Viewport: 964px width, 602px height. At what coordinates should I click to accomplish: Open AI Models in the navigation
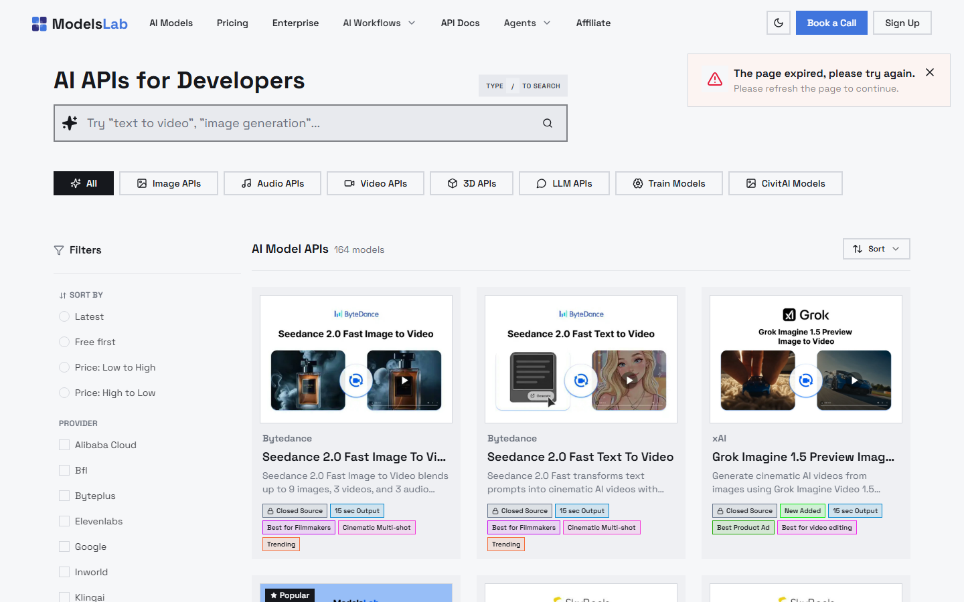click(171, 23)
